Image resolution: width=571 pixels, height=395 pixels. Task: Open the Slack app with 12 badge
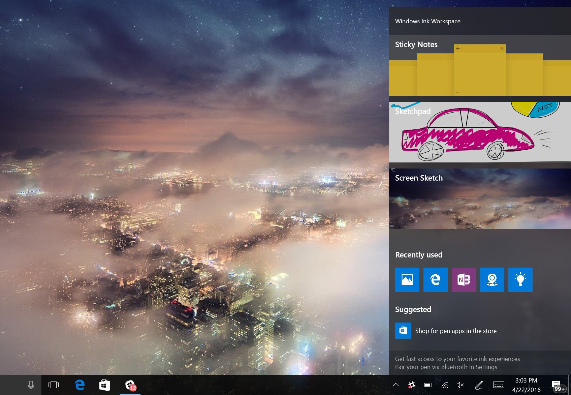point(130,385)
